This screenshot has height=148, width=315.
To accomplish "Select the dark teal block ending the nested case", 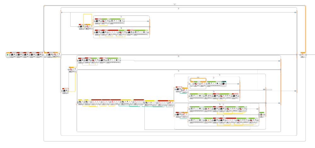I will pos(224,83).
